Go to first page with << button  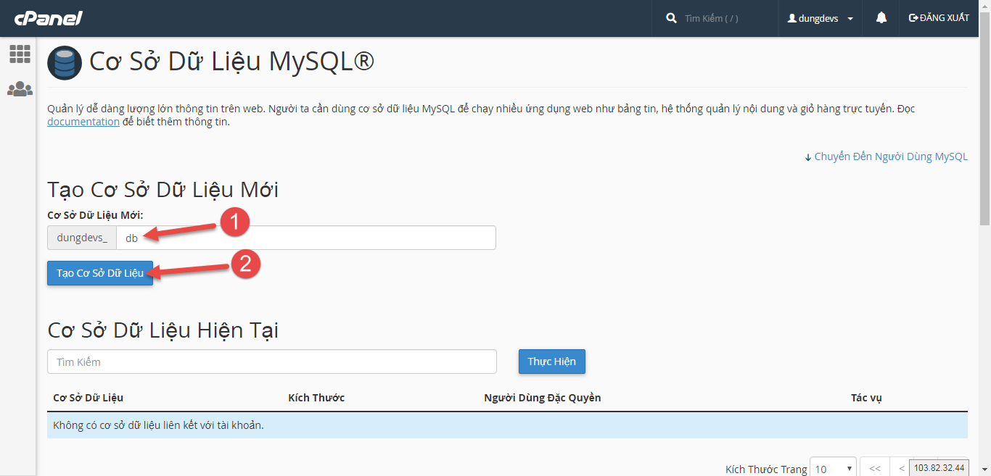875,469
